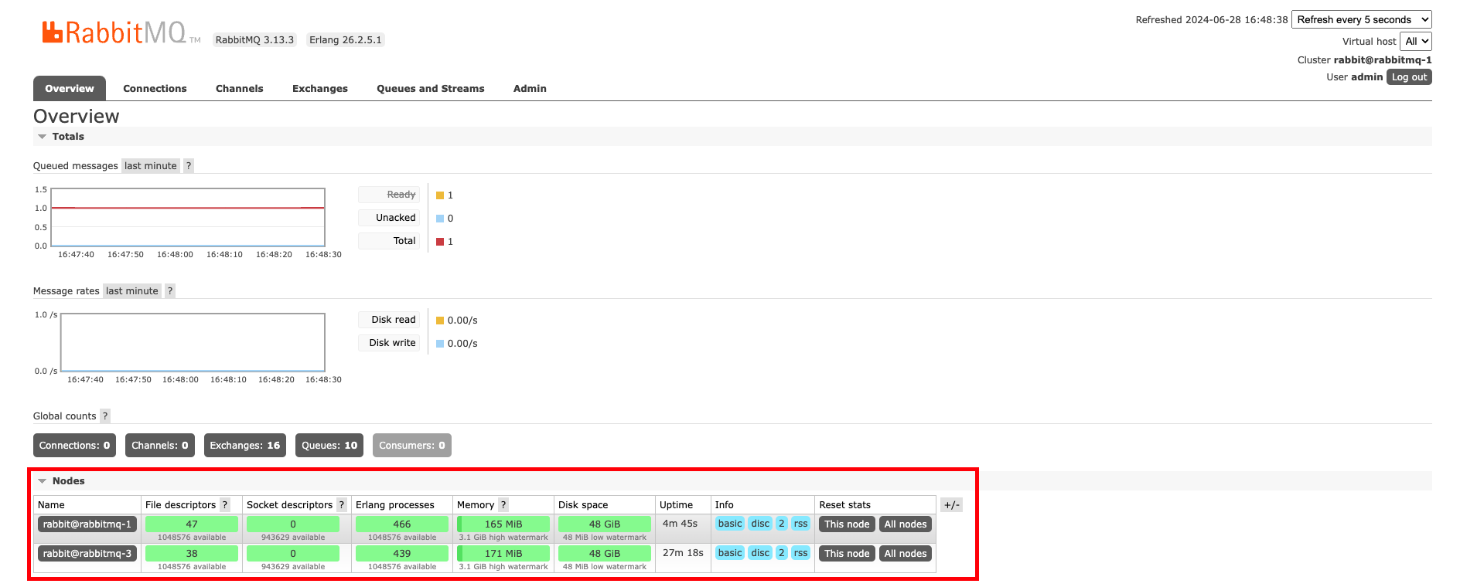
Task: Click the basic tag for rabbitmq-3
Action: click(x=730, y=553)
